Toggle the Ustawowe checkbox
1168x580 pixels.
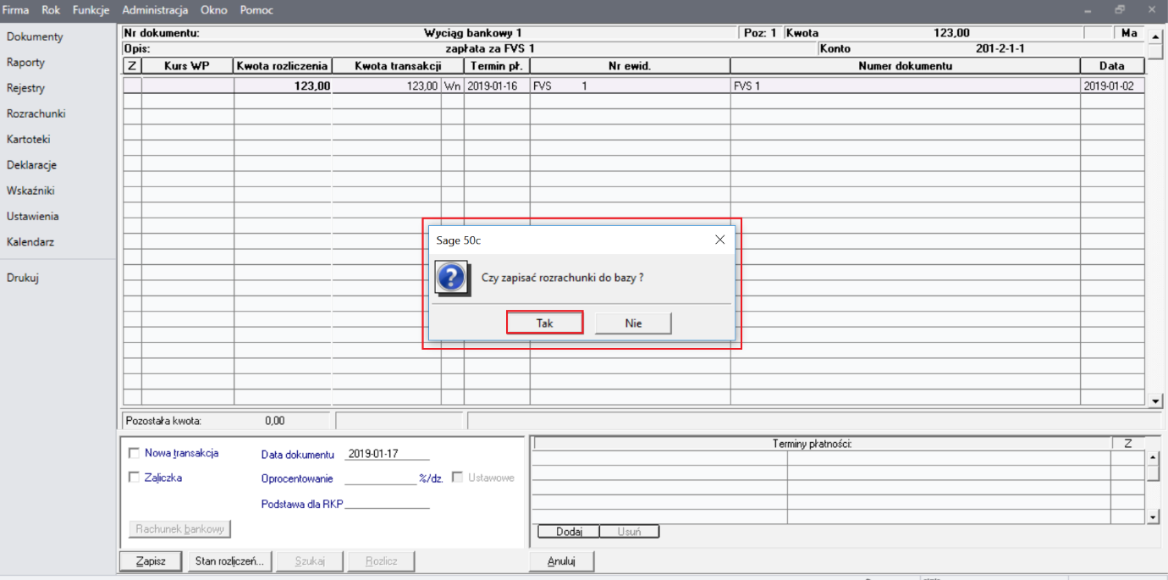click(x=457, y=478)
